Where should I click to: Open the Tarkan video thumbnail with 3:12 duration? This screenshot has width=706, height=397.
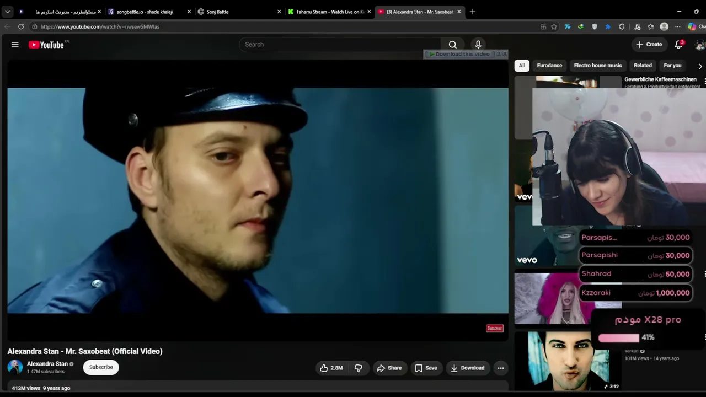click(568, 361)
